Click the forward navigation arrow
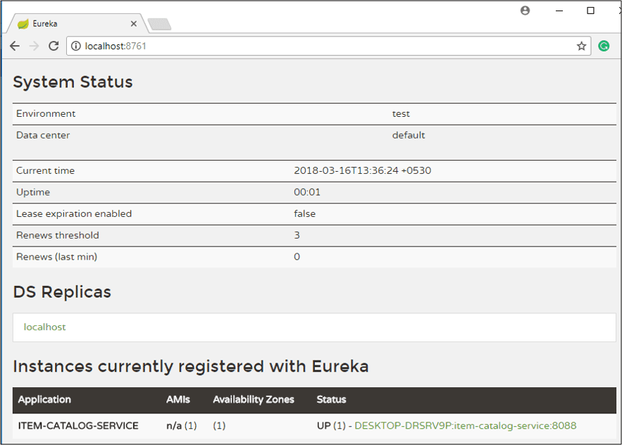 [x=34, y=46]
